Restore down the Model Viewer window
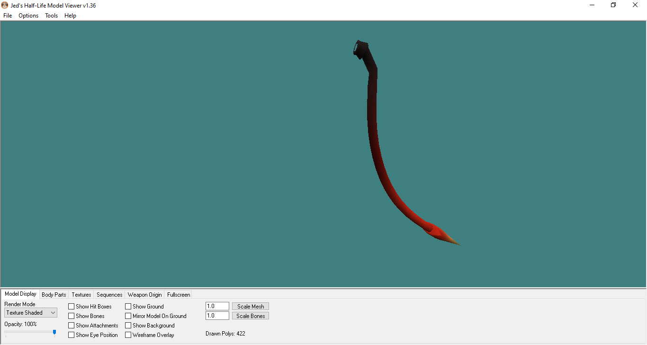647x345 pixels. [613, 5]
